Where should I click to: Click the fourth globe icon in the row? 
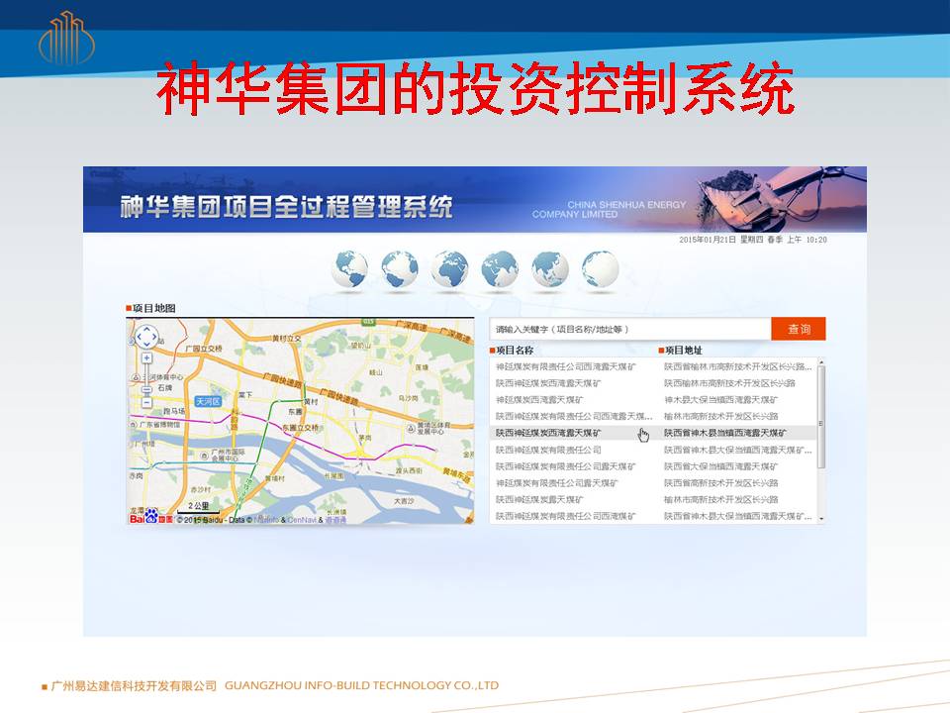(500, 268)
